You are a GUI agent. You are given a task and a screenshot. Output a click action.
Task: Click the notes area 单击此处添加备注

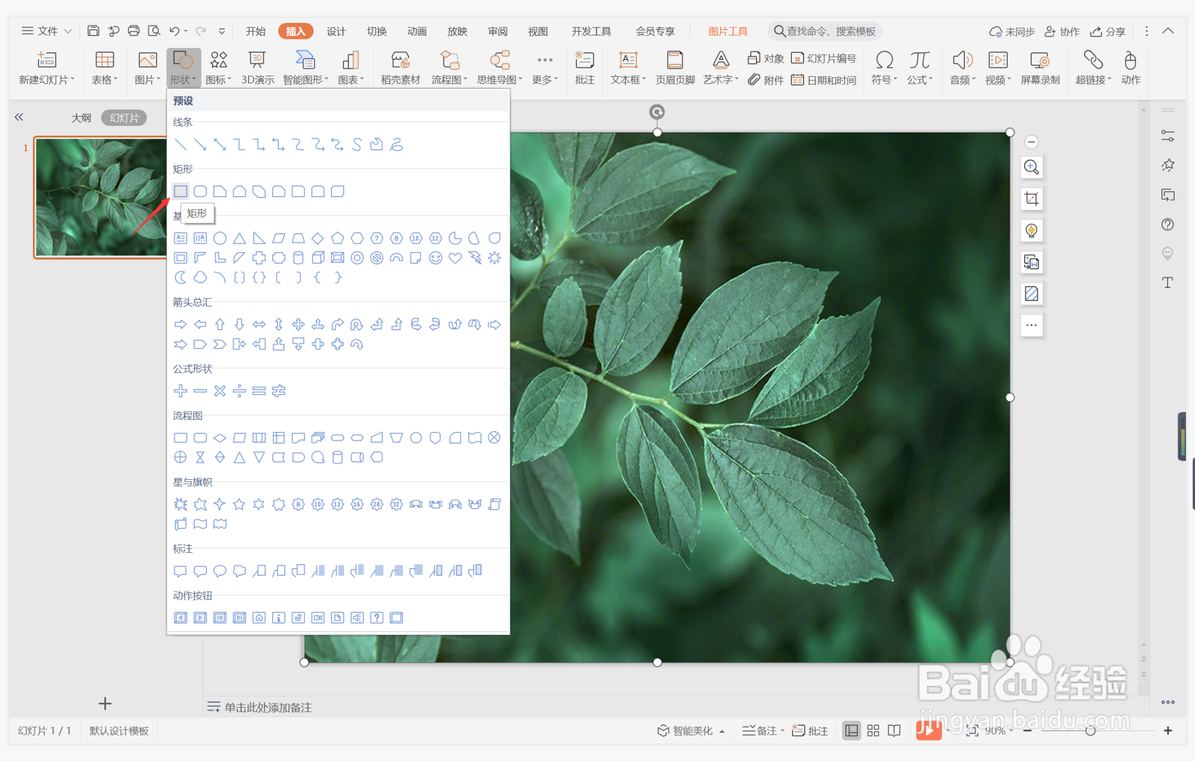pos(267,708)
